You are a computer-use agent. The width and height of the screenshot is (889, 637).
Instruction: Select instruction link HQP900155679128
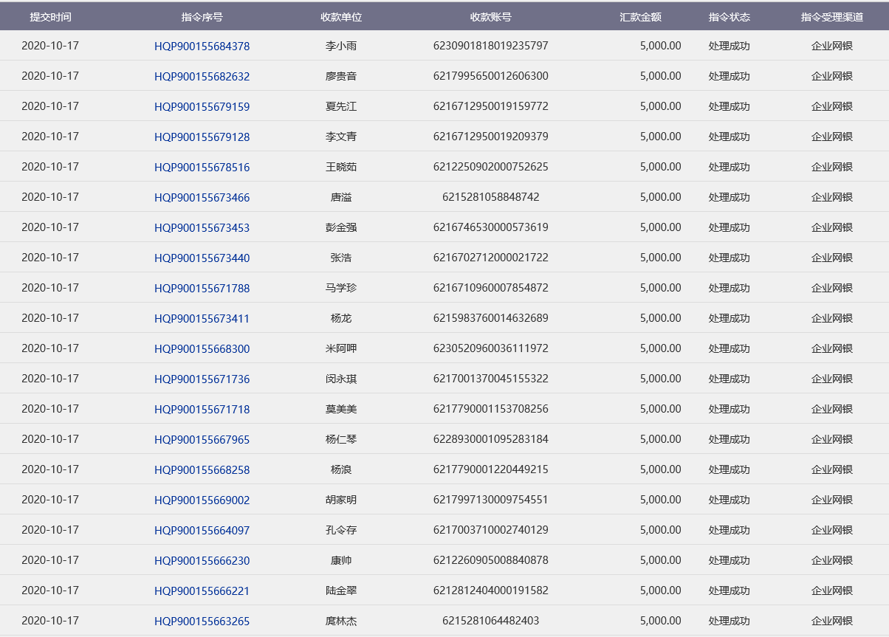point(202,137)
